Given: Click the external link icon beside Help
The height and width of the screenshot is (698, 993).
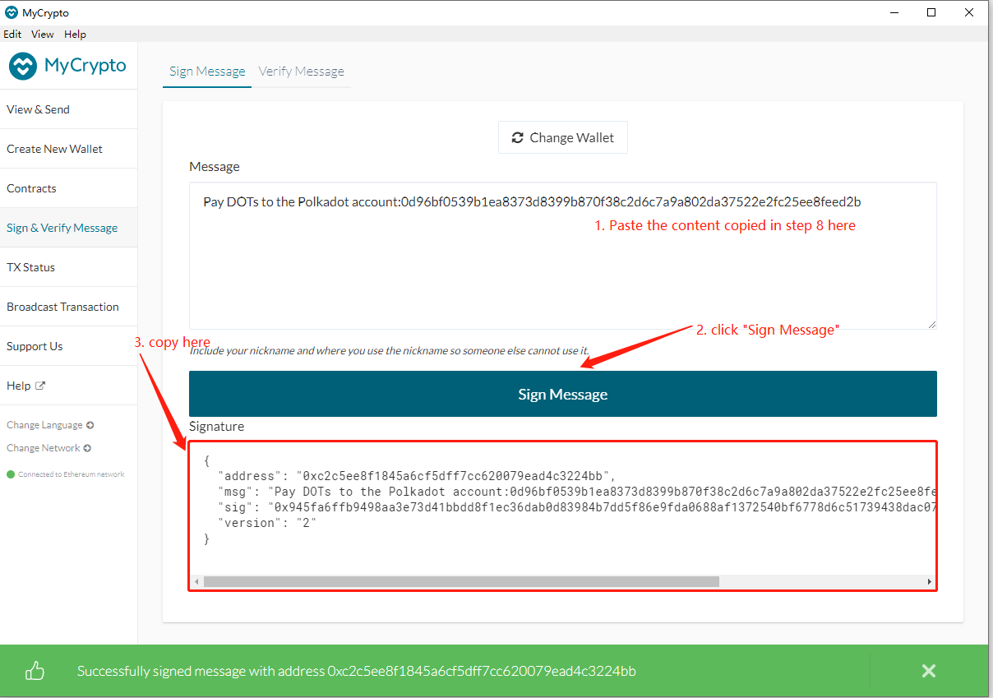Looking at the screenshot, I should [x=40, y=386].
